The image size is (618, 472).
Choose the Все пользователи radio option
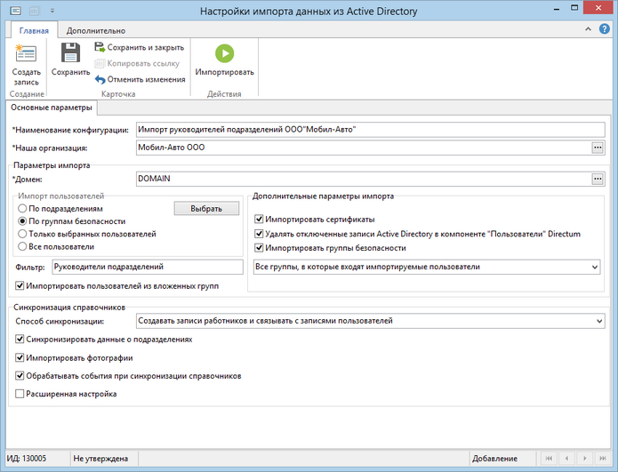[x=22, y=246]
